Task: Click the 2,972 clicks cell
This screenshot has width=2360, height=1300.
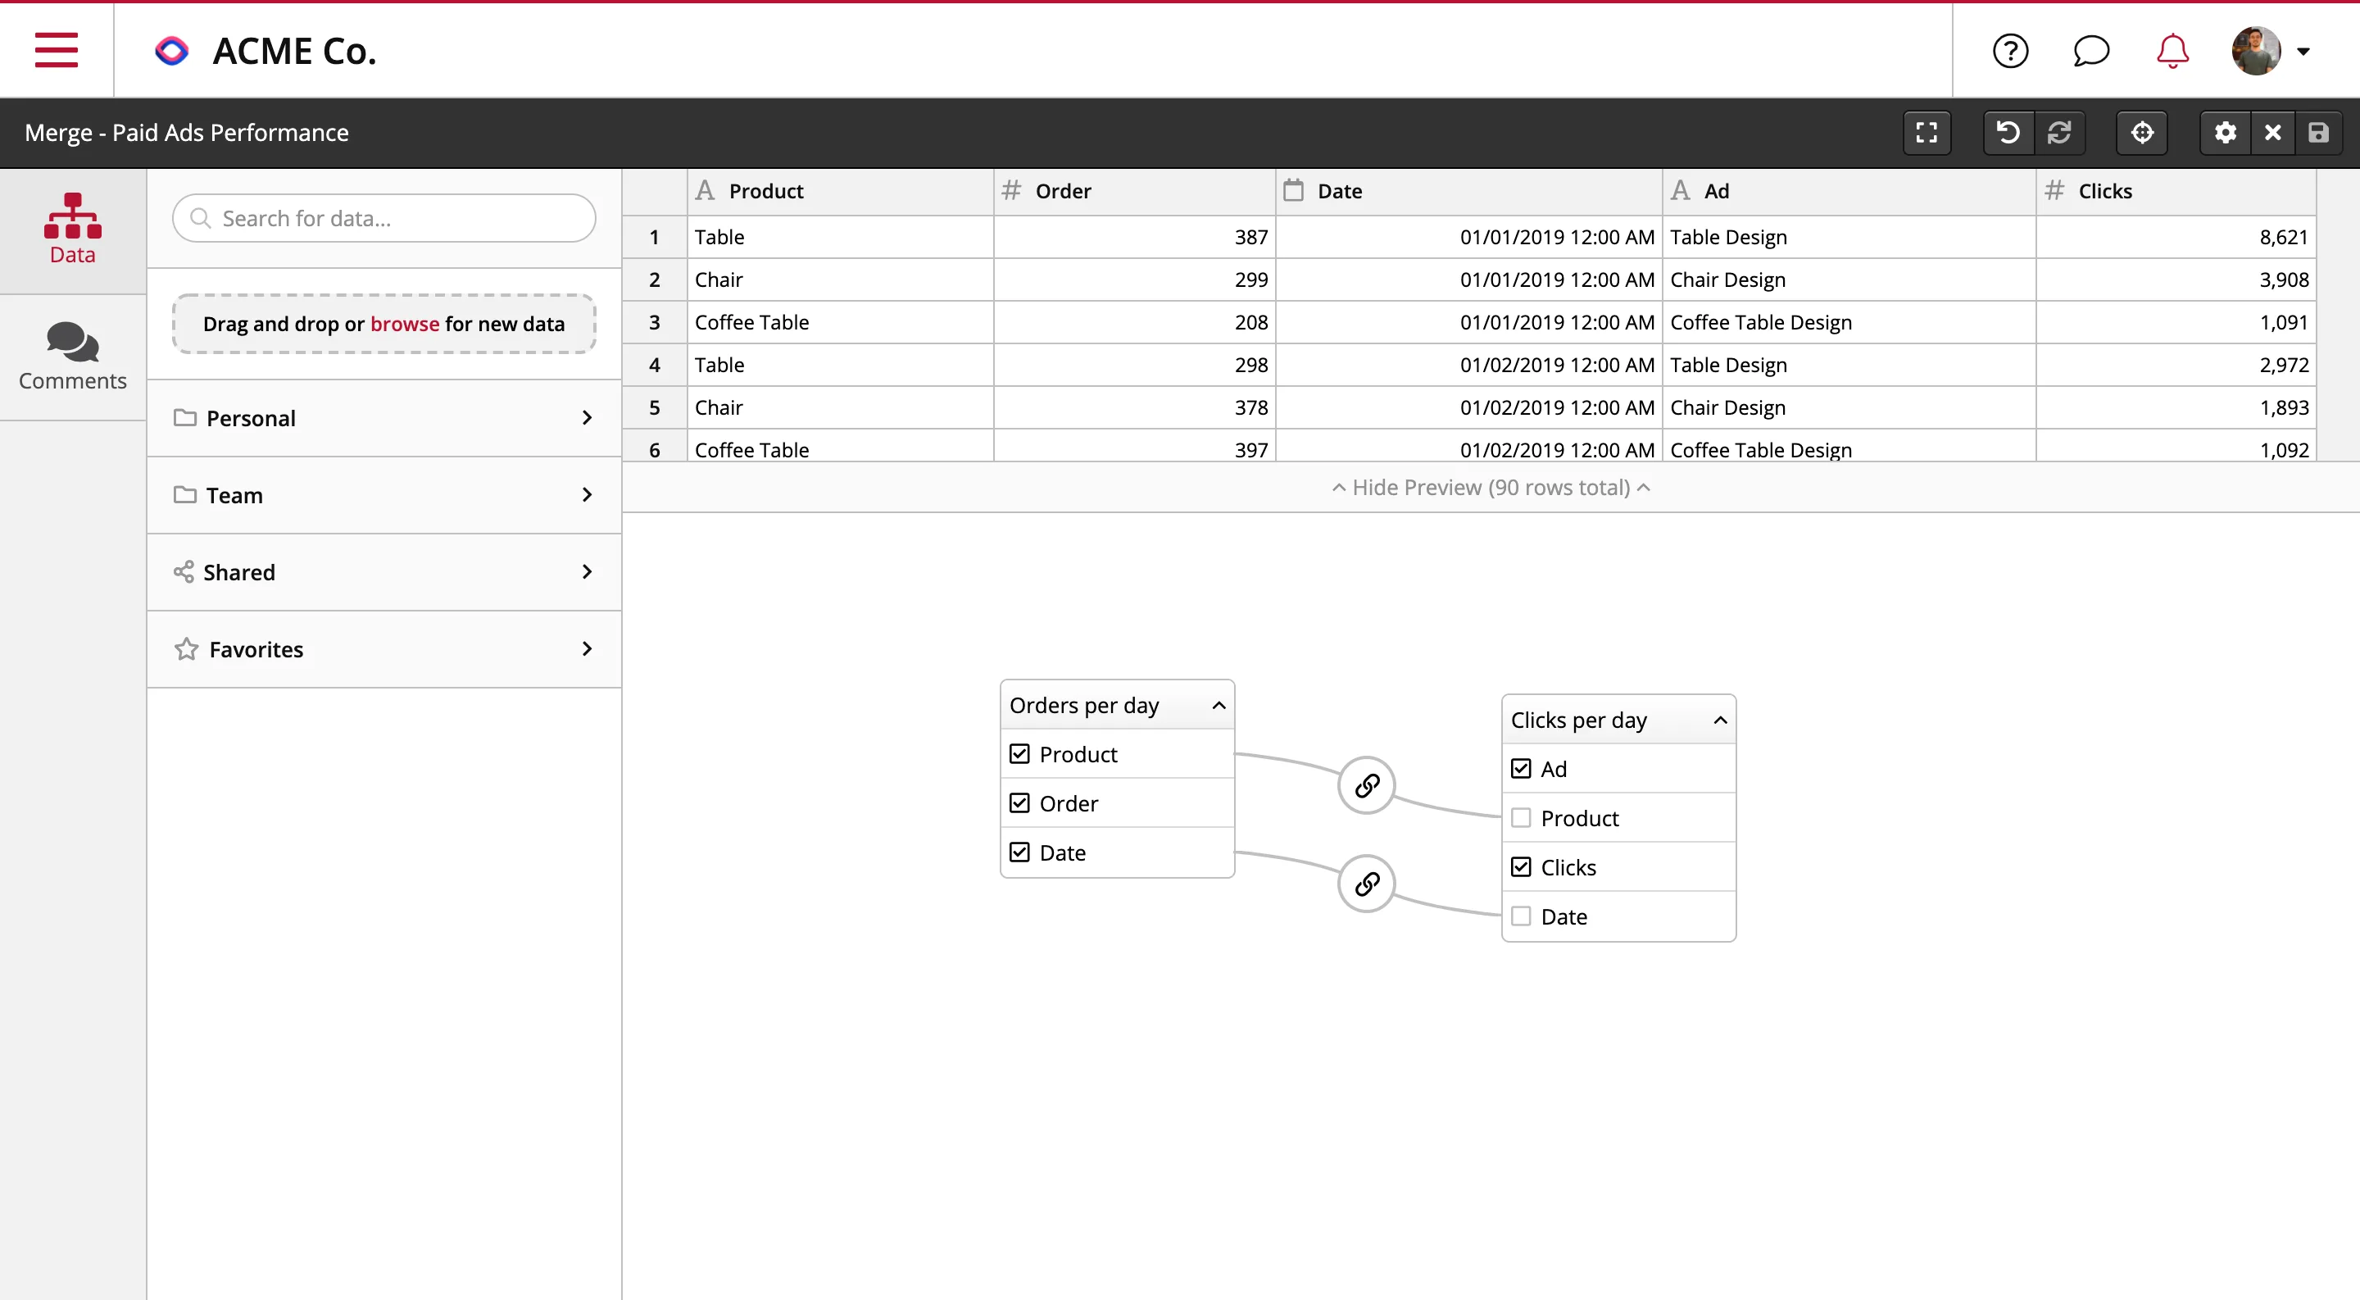Action: [x=2176, y=365]
